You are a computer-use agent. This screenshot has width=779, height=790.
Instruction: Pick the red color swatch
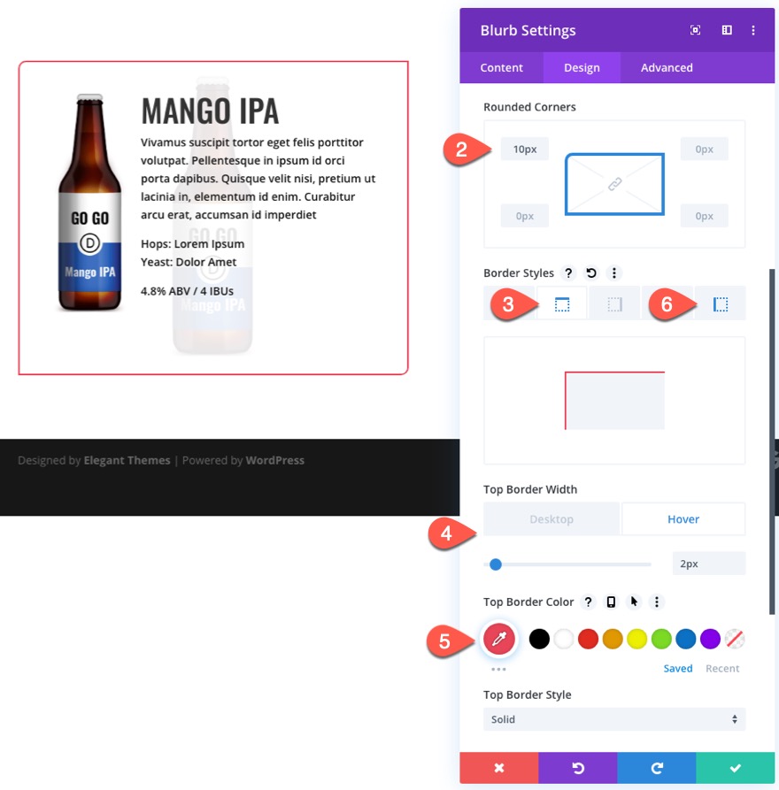pos(588,639)
